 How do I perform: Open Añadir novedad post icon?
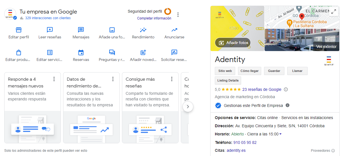click(143, 52)
